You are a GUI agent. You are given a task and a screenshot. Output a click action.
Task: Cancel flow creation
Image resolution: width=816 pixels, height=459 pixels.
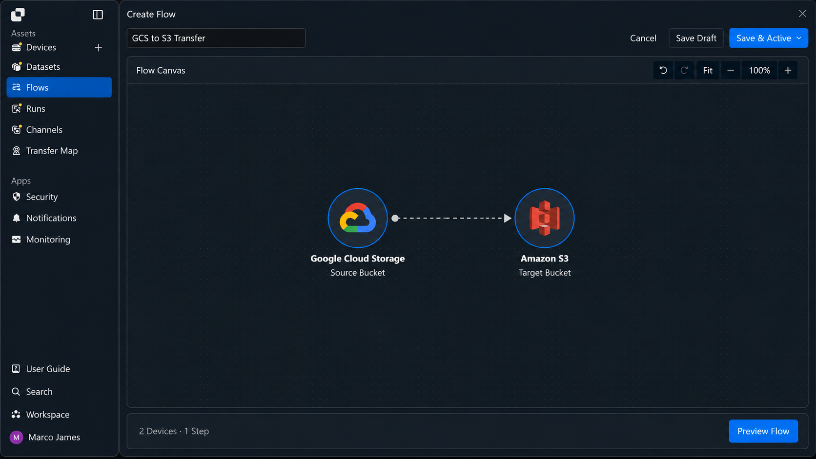tap(643, 38)
